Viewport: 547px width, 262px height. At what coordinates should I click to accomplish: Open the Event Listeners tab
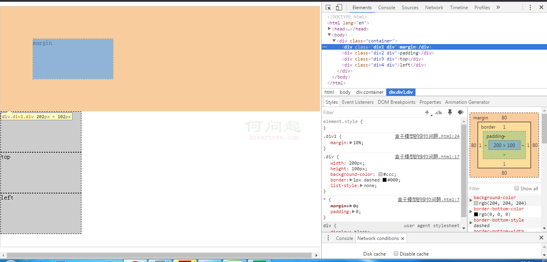tap(358, 102)
